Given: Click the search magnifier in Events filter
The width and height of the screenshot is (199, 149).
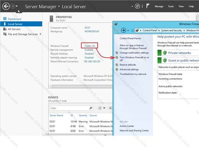Looking at the screenshot, I should point(91,108).
